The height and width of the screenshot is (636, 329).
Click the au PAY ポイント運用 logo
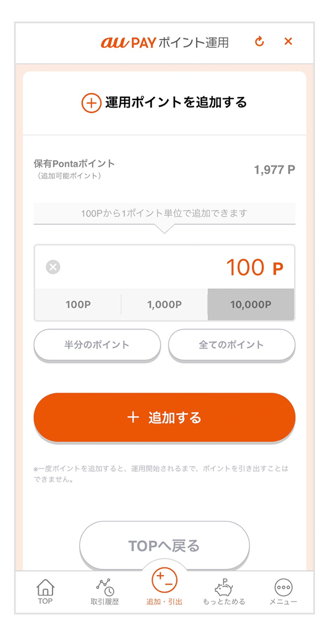pos(164,42)
